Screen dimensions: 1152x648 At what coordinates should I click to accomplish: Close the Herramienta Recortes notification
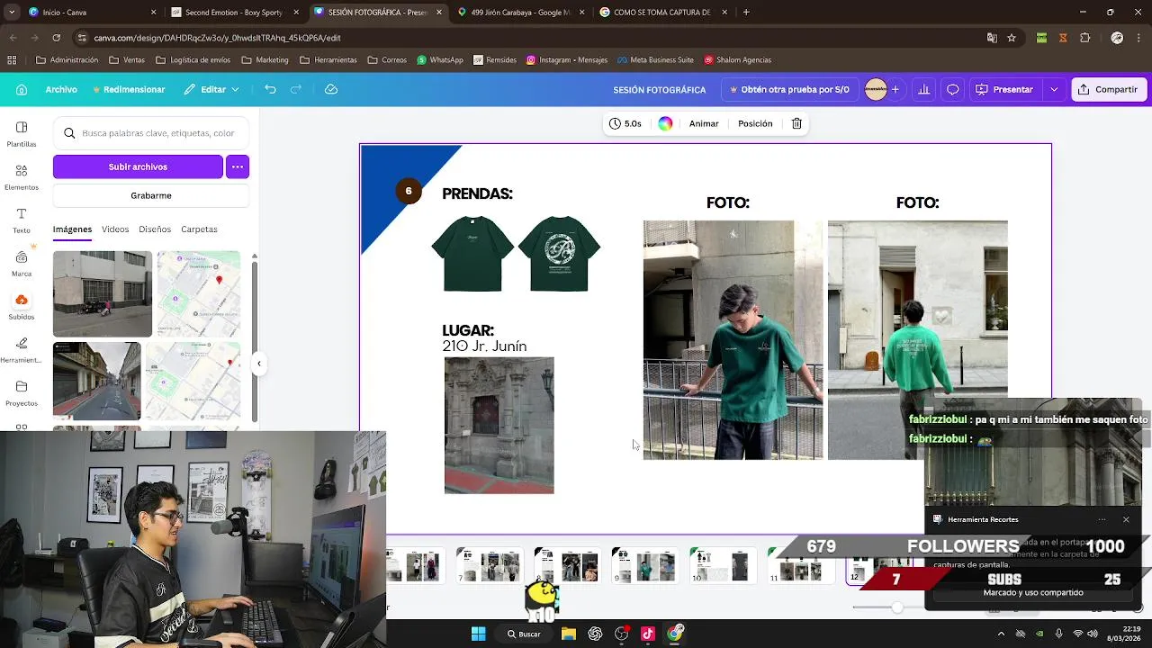(1126, 519)
